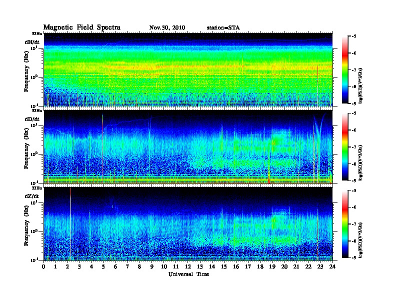Click hour tick label '11' on time axis
The image size is (396, 306).
[x=176, y=266]
